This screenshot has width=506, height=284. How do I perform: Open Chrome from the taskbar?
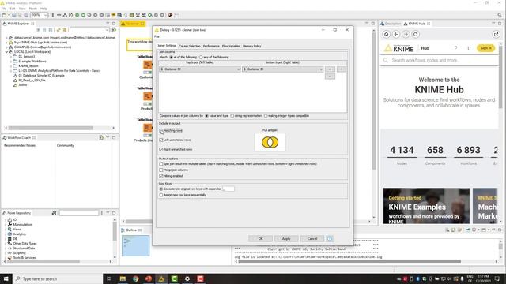pyautogui.click(x=135, y=278)
